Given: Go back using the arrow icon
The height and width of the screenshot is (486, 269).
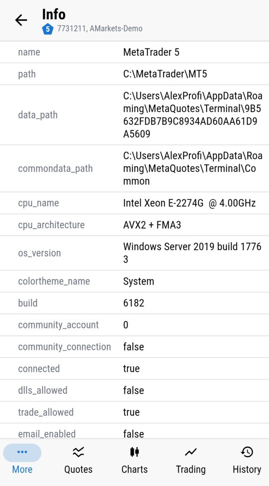Looking at the screenshot, I should pos(21,20).
